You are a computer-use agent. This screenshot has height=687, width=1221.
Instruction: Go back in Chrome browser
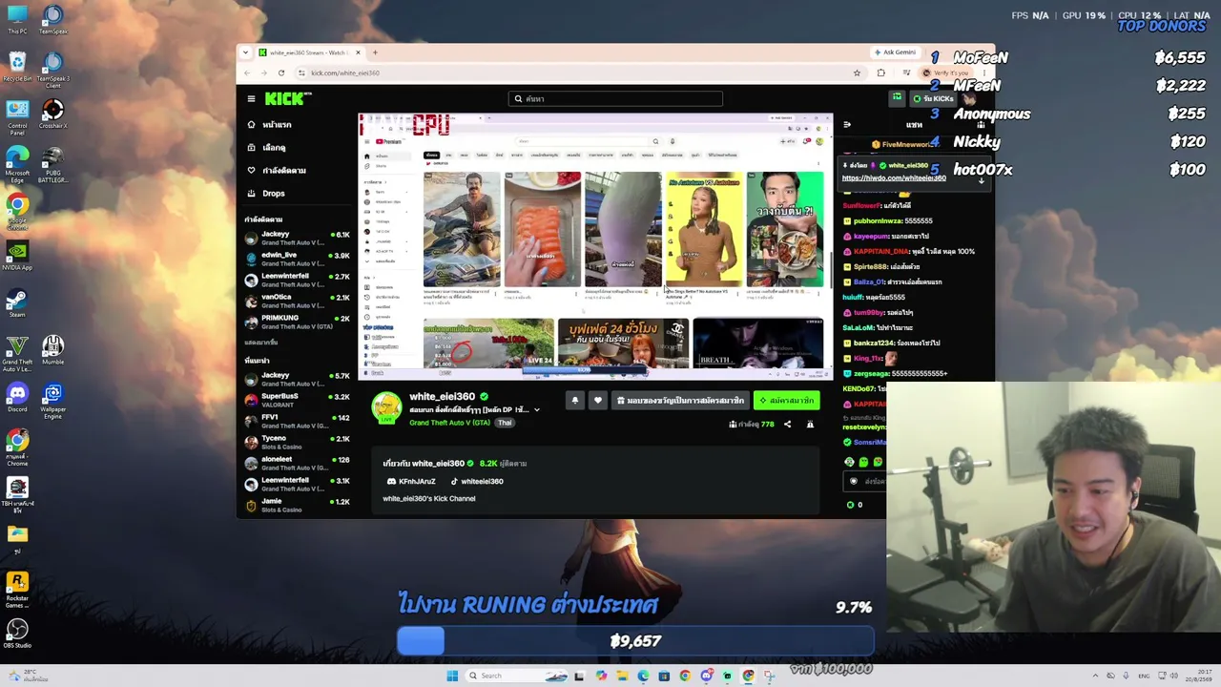click(247, 73)
